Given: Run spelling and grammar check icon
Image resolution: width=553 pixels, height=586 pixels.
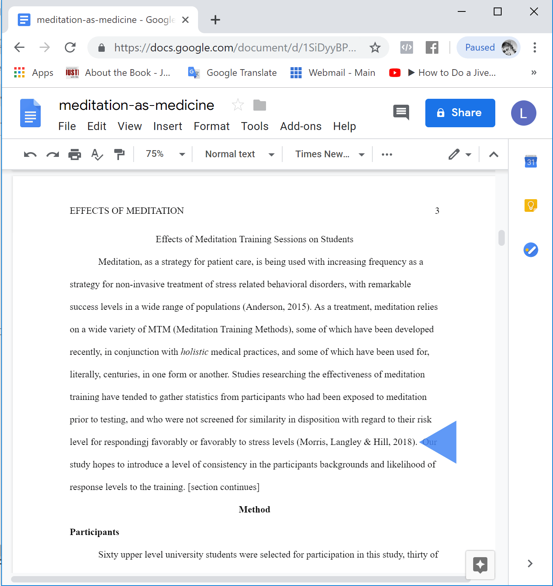Looking at the screenshot, I should 97,155.
